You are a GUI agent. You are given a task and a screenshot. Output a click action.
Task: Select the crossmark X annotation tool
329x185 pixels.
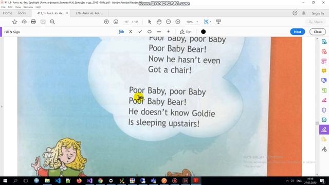click(131, 32)
